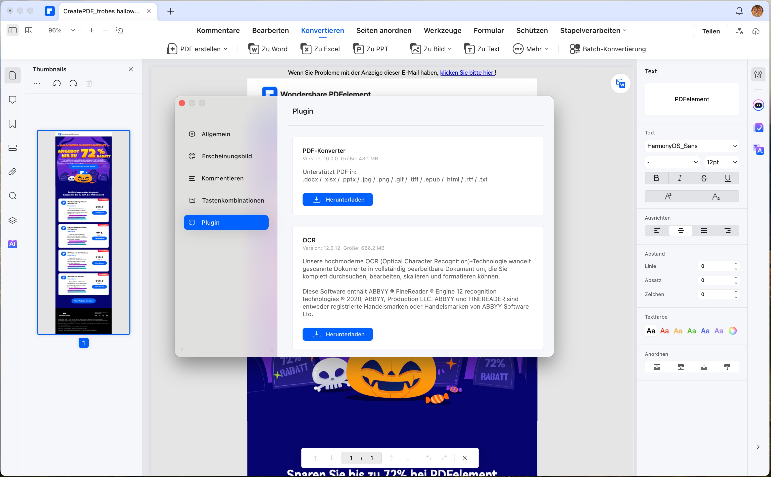The width and height of the screenshot is (771, 477).
Task: Zoom out with the minus icon
Action: coord(106,30)
